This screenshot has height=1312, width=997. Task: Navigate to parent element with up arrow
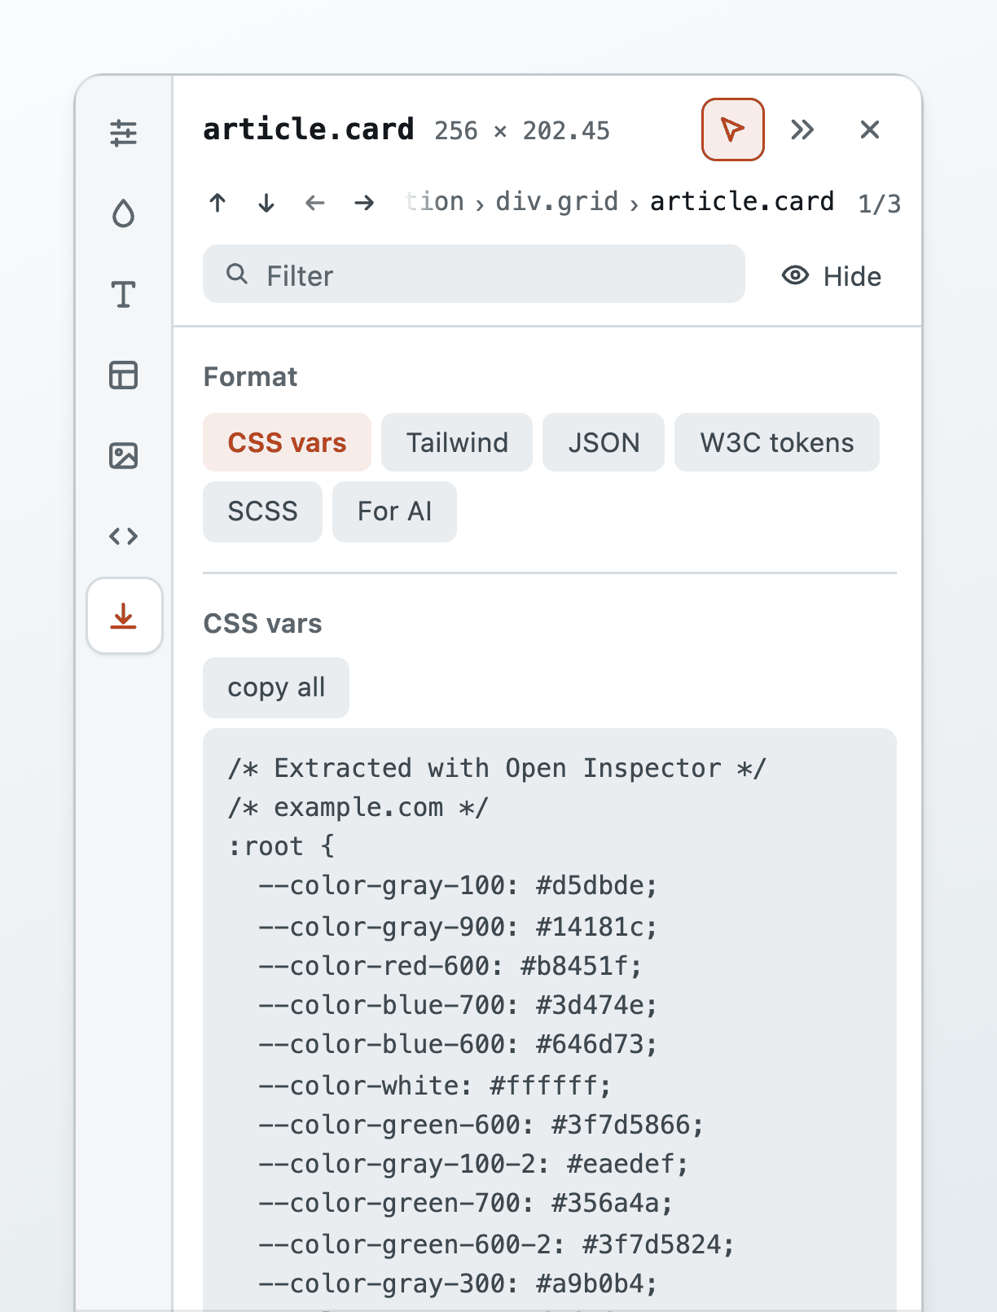(217, 202)
